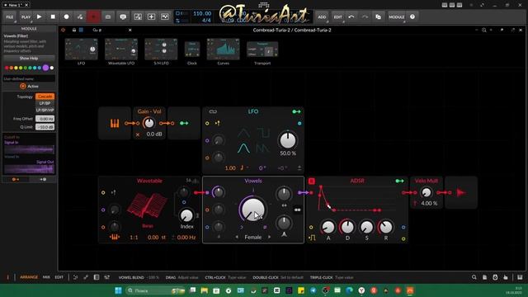Select Cascade topology option

45,97
